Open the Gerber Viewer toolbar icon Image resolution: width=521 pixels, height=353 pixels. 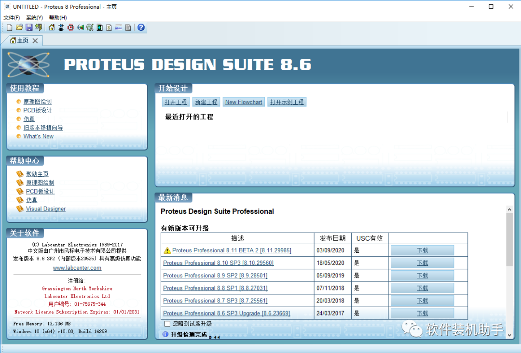point(90,27)
